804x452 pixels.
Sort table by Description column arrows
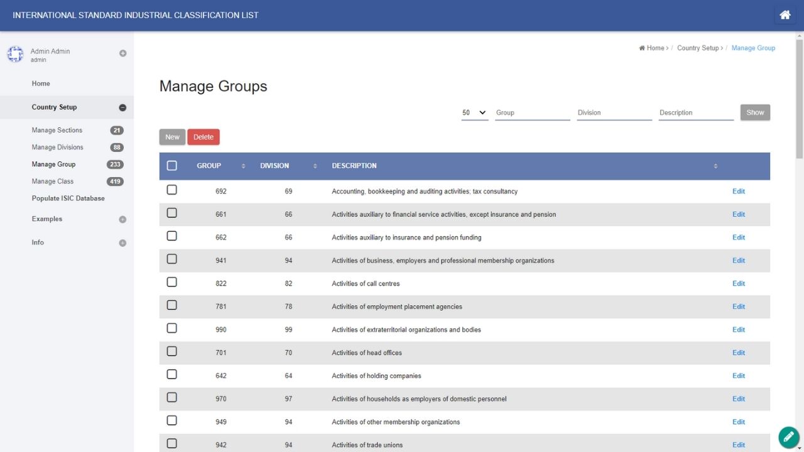pyautogui.click(x=715, y=166)
